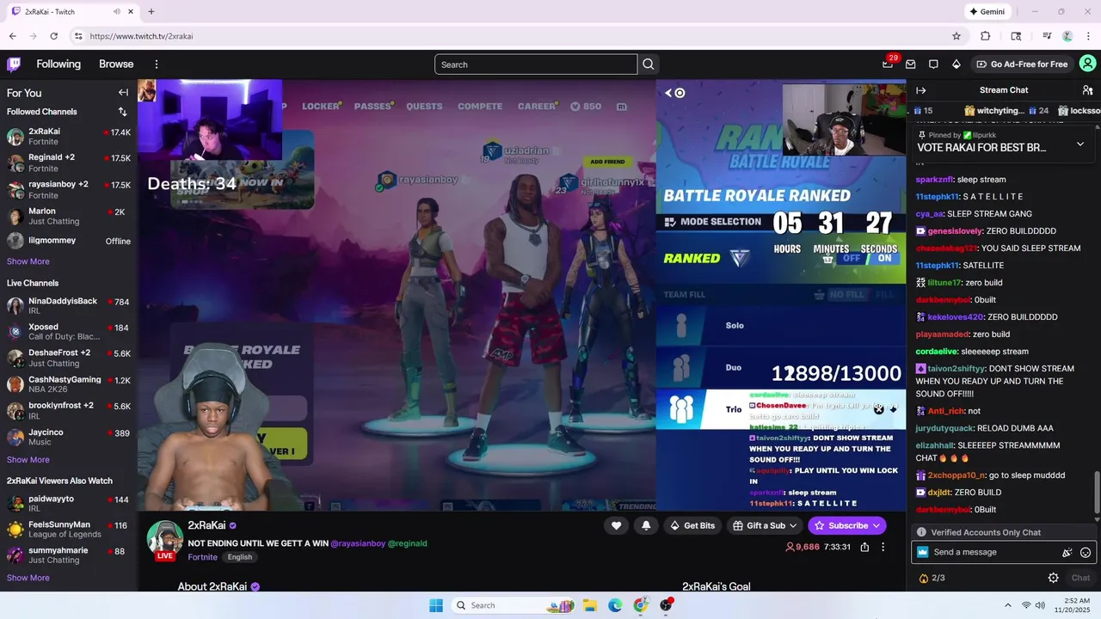Open stream options three-dot menu
Screen dimensions: 1101x619
coord(883,547)
